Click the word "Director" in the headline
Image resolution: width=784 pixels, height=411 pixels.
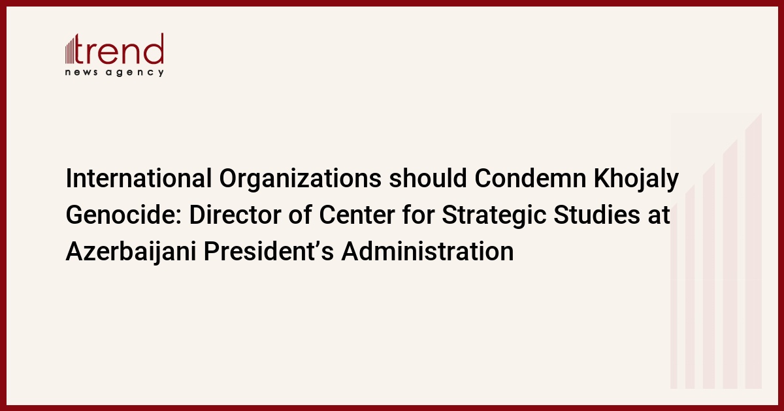click(235, 216)
